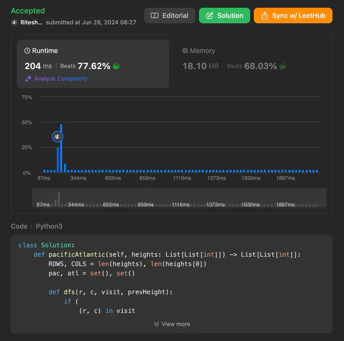The image size is (344, 341).
Task: Click the submitter avatar next to Ritesh
Action: click(x=14, y=22)
